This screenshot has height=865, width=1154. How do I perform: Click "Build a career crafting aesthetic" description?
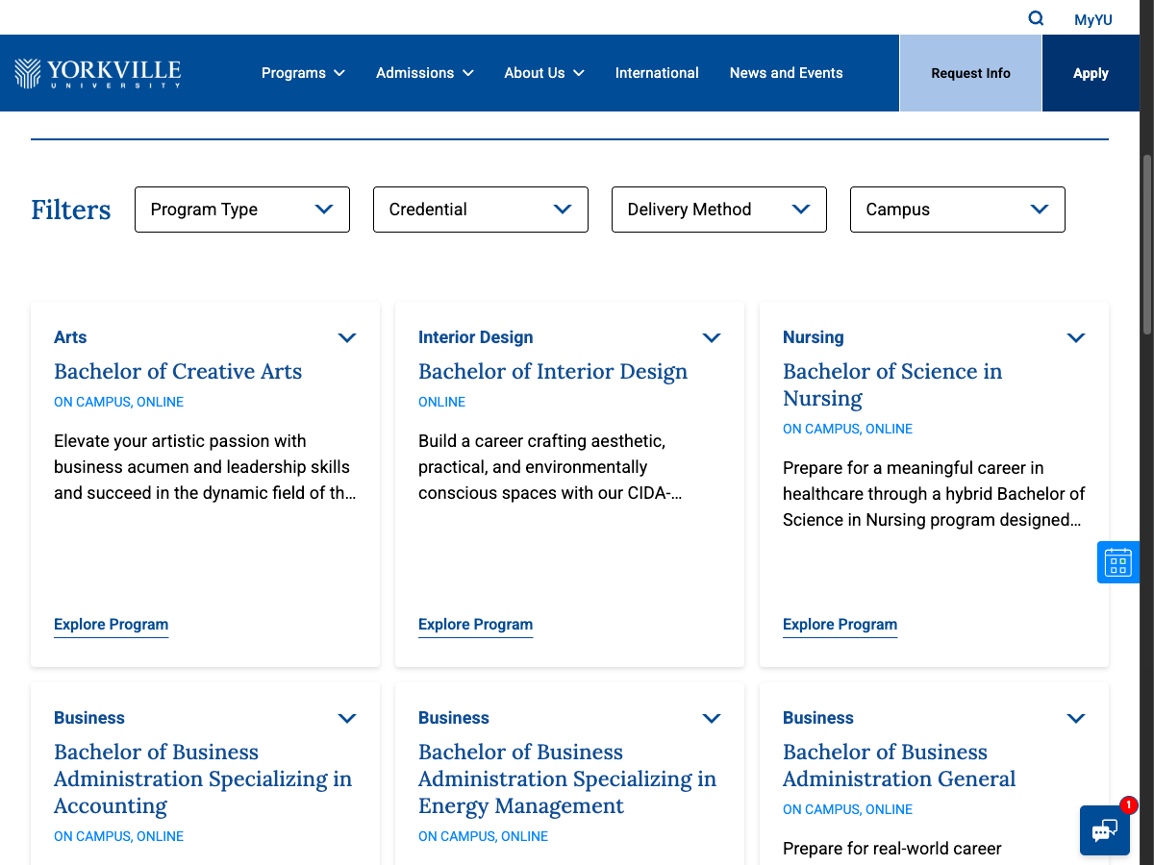tap(550, 467)
